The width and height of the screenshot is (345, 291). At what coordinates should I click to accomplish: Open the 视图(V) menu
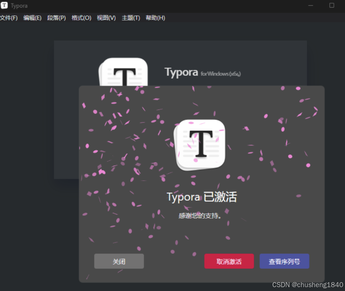[106, 18]
